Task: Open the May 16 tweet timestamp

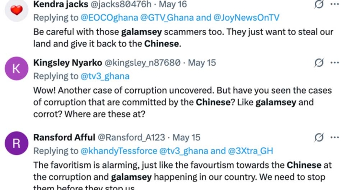Action: click(x=172, y=4)
